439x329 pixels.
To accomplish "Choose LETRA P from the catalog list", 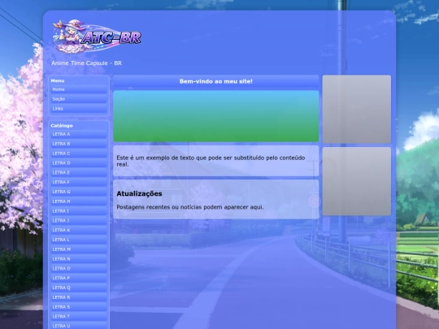I will point(79,278).
